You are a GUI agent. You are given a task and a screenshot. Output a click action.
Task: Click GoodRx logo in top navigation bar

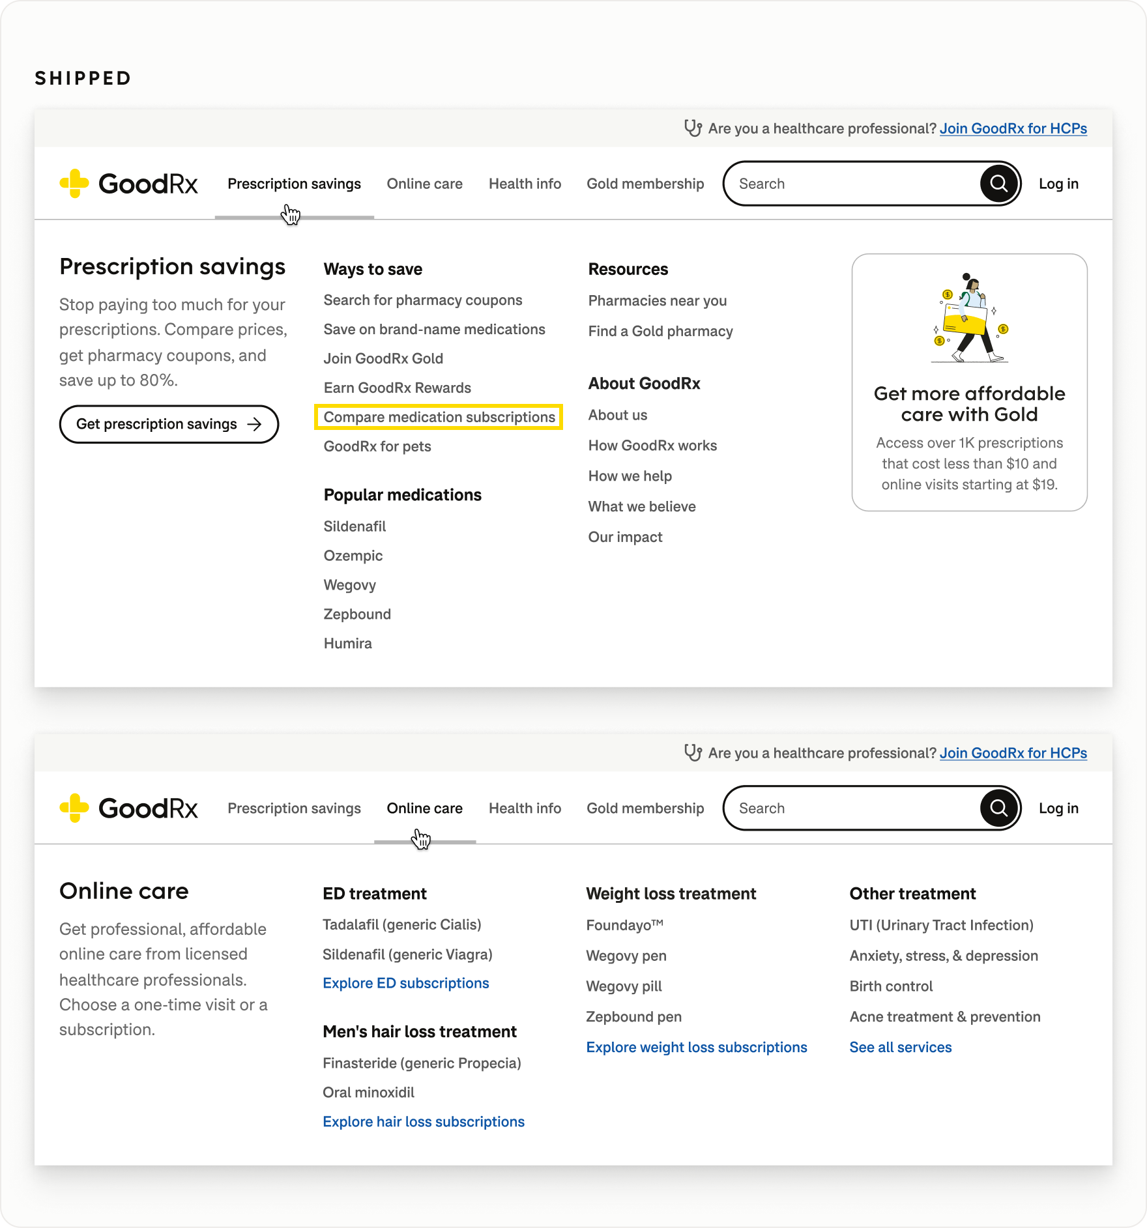point(128,184)
